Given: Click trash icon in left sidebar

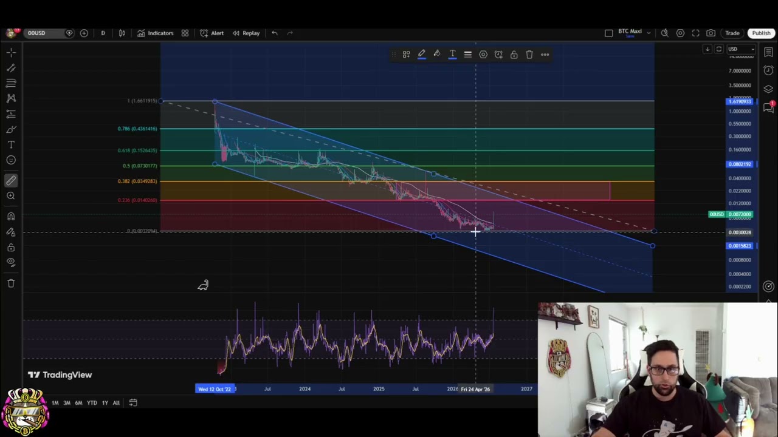Looking at the screenshot, I should [x=11, y=283].
